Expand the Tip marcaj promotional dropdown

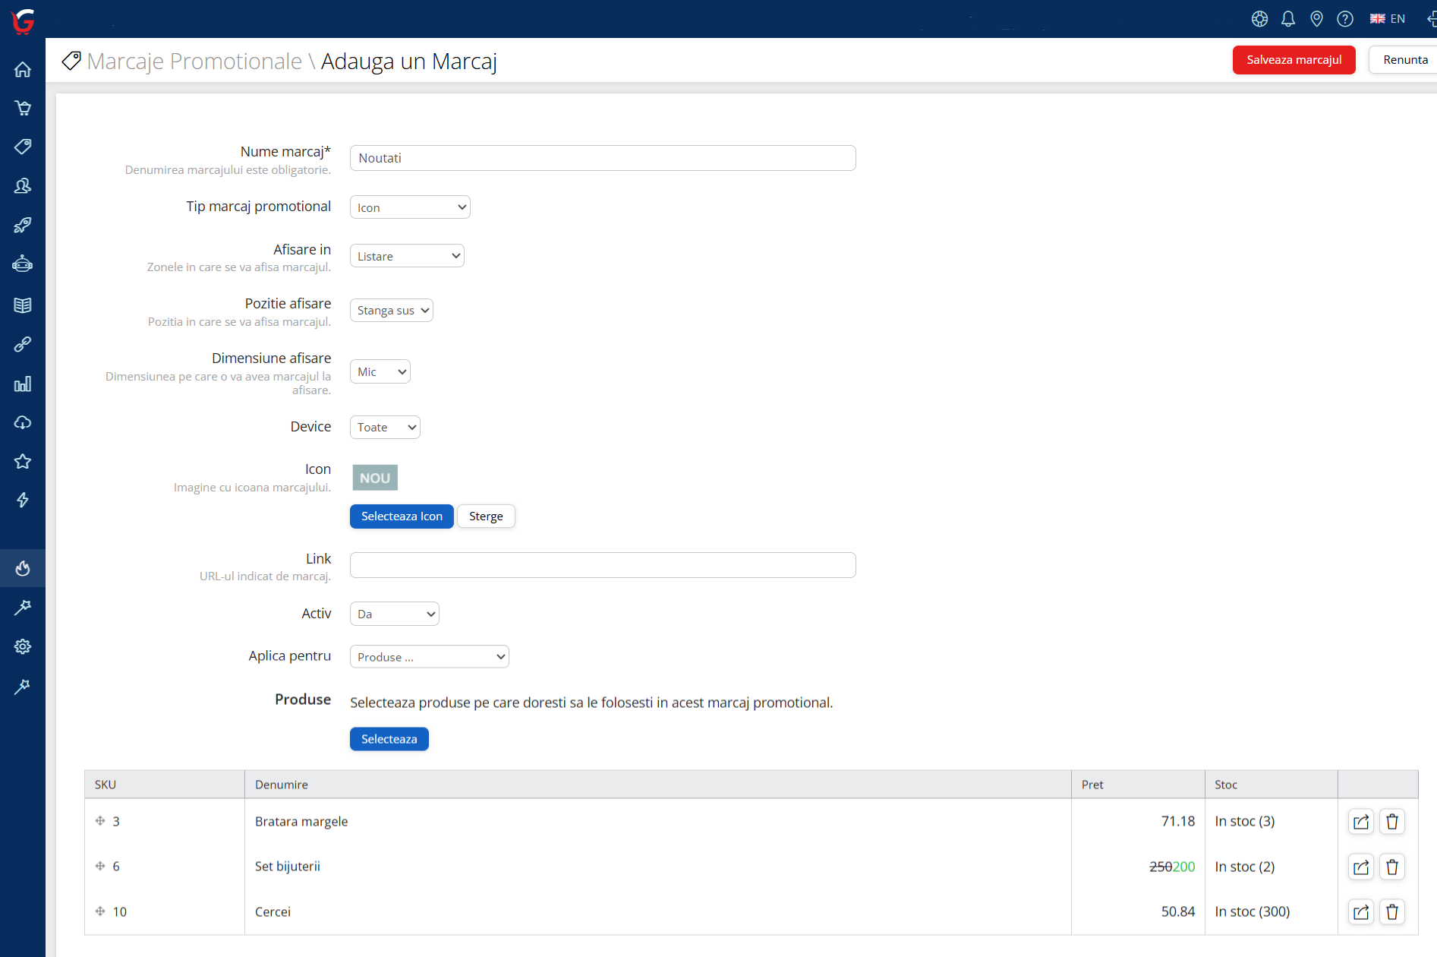[x=410, y=207]
